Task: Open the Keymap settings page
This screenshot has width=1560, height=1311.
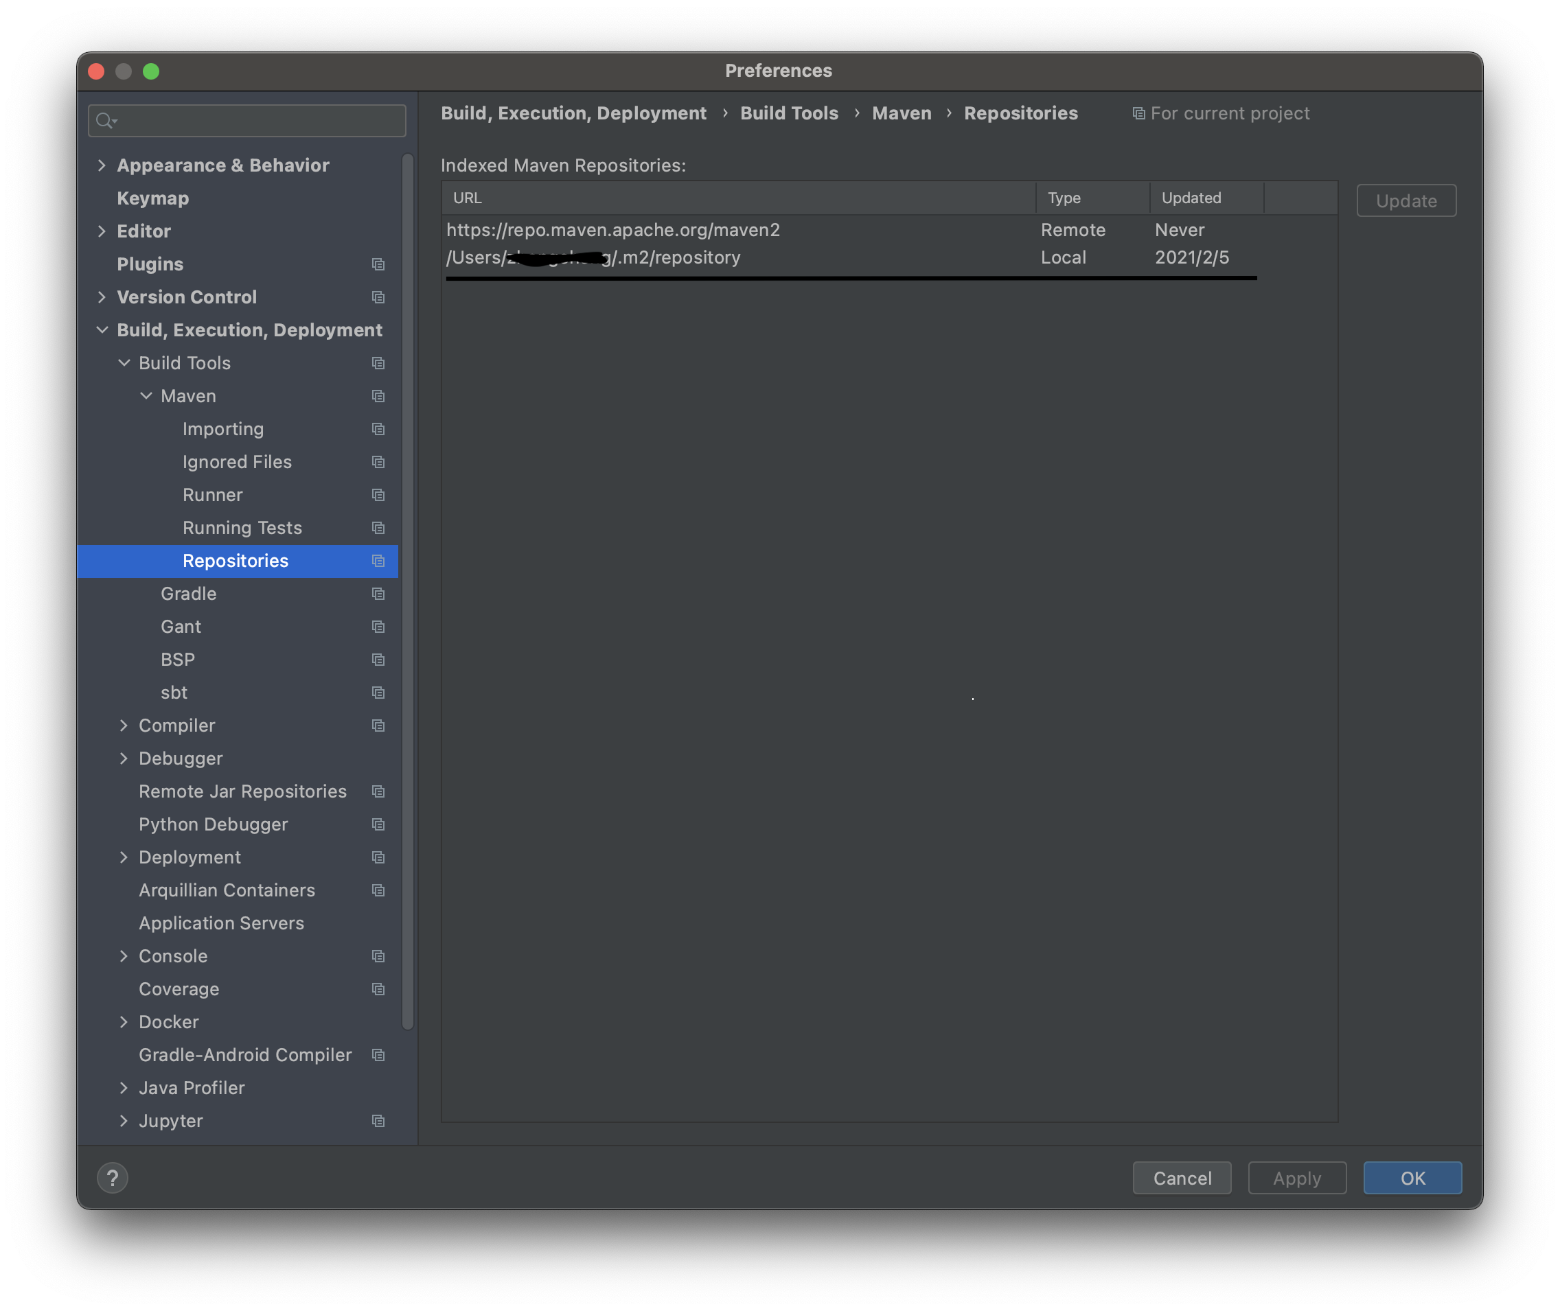Action: pyautogui.click(x=152, y=198)
